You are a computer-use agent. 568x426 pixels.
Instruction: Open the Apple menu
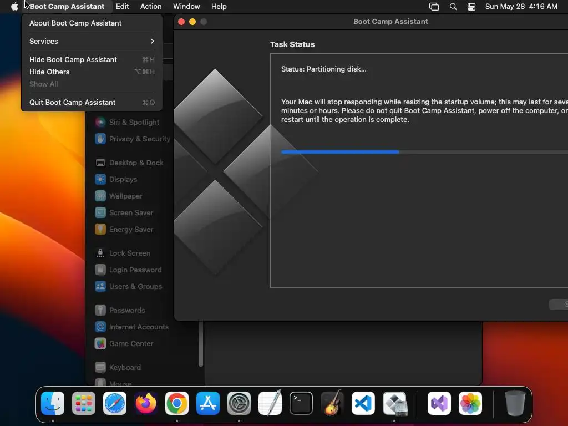point(14,7)
